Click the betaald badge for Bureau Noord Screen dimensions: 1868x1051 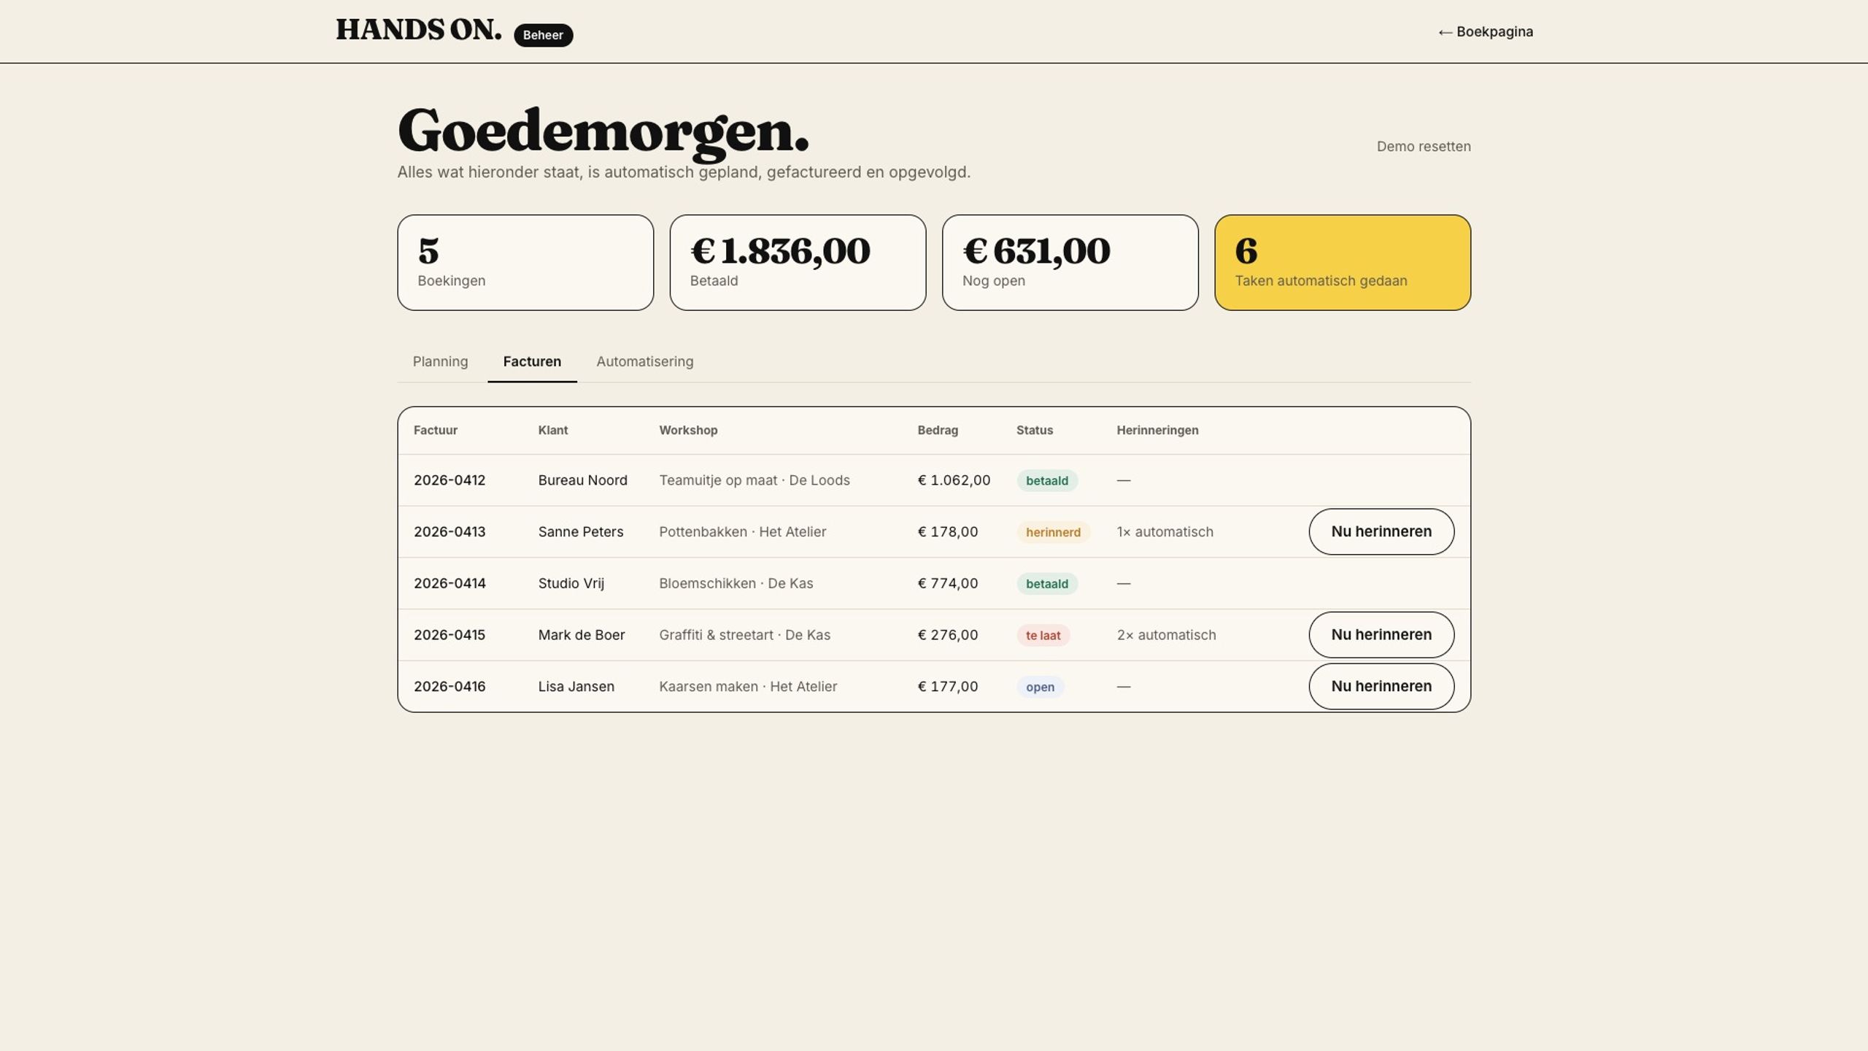(x=1047, y=481)
